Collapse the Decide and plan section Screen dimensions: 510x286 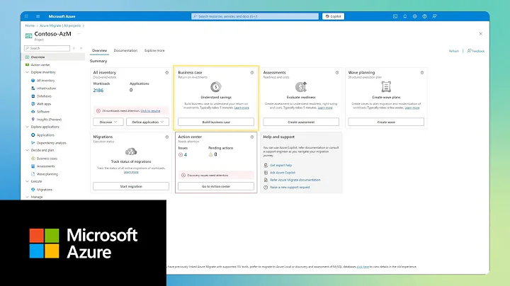tap(28, 151)
